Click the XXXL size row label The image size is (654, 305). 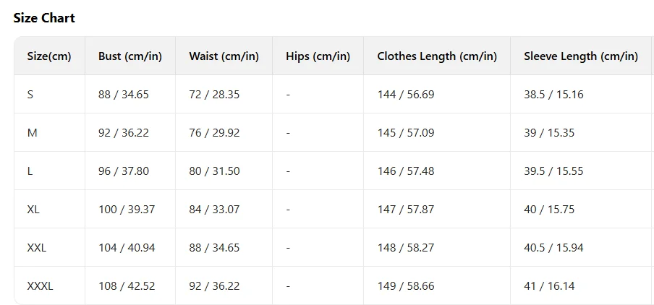click(40, 286)
